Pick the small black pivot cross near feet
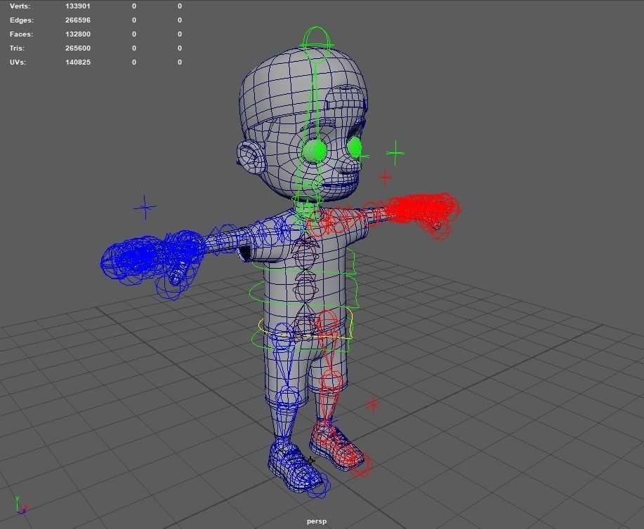644x529 pixels. coord(311,460)
